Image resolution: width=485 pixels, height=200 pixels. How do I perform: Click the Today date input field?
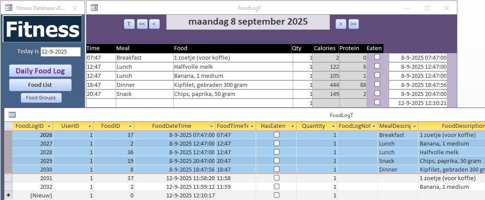pyautogui.click(x=60, y=51)
